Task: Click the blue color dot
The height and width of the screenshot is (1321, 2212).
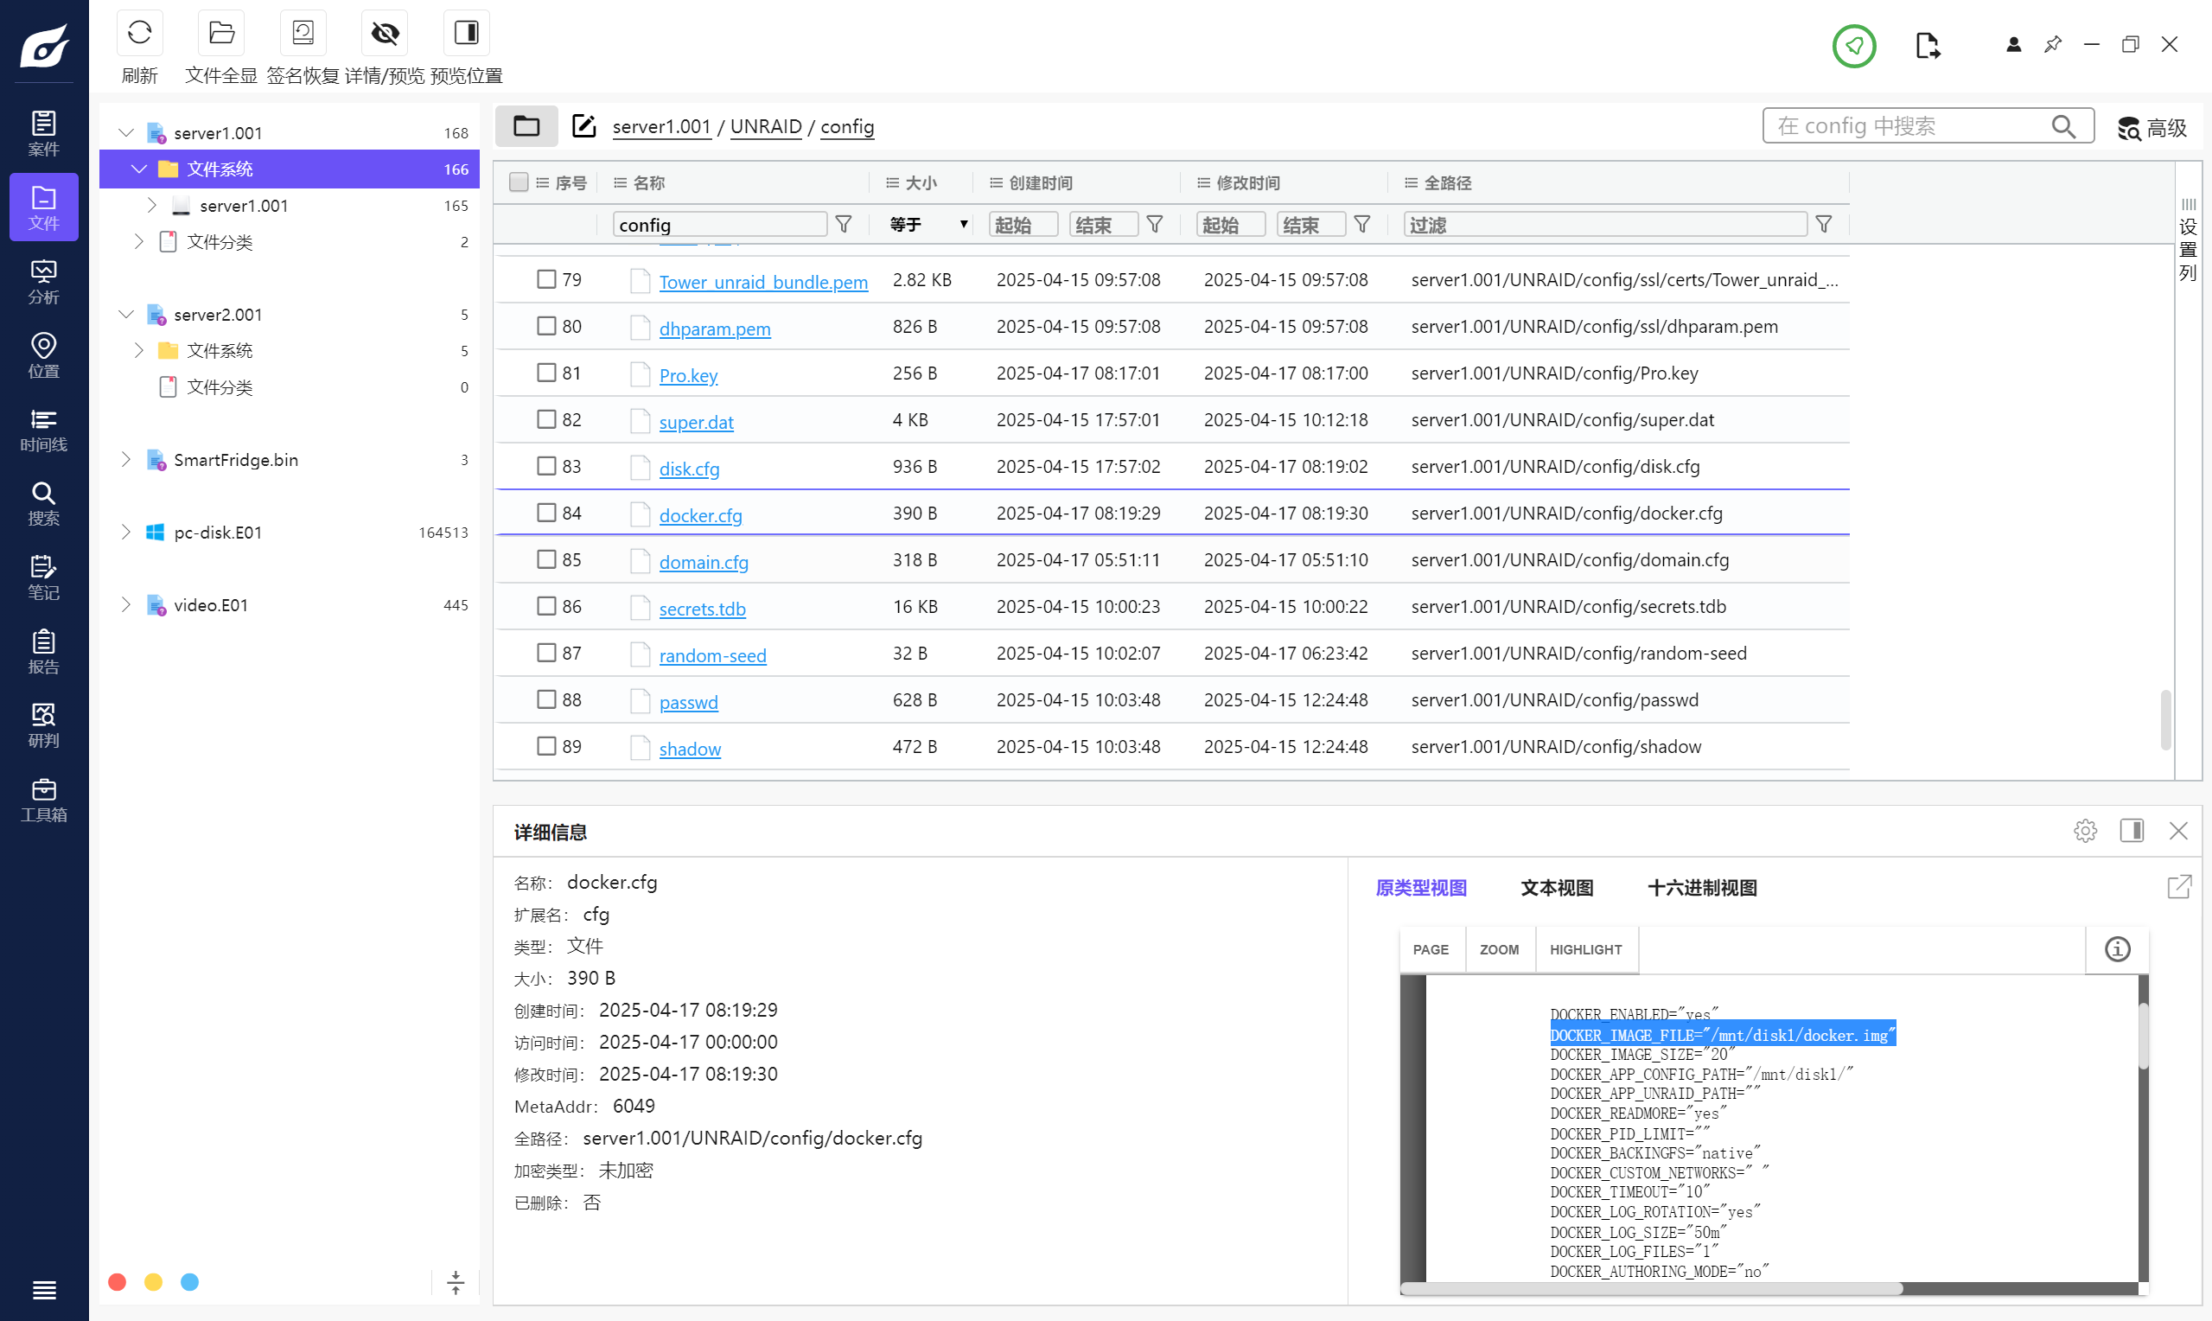Action: coord(189,1282)
